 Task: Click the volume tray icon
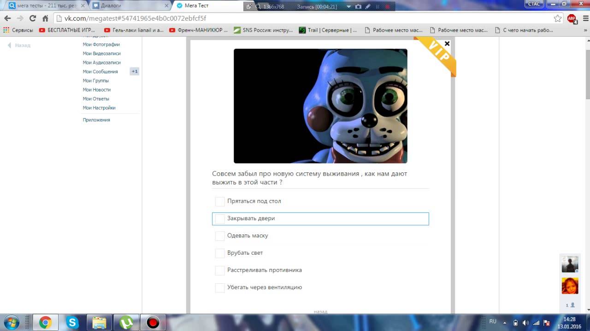pyautogui.click(x=525, y=322)
